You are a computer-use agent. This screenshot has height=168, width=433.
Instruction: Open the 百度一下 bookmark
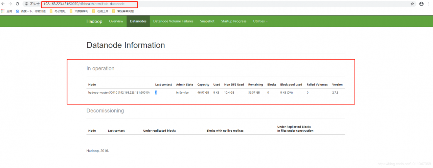pos(31,11)
